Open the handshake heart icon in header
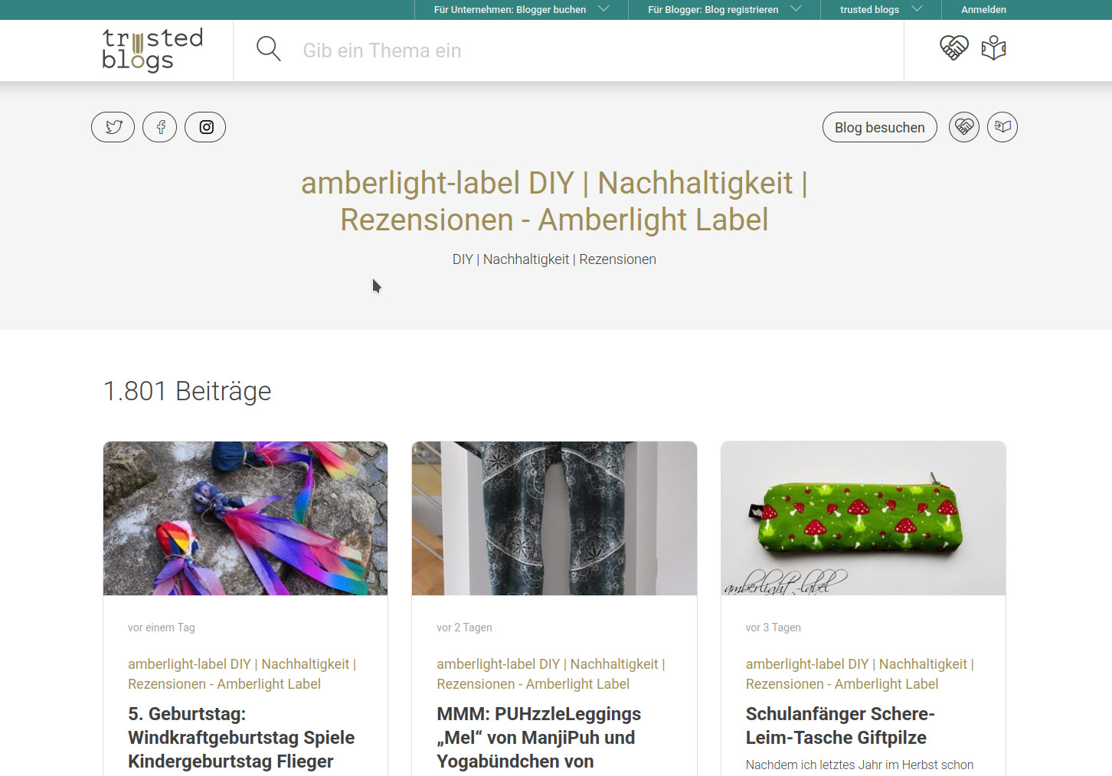This screenshot has height=776, width=1112. [x=954, y=48]
